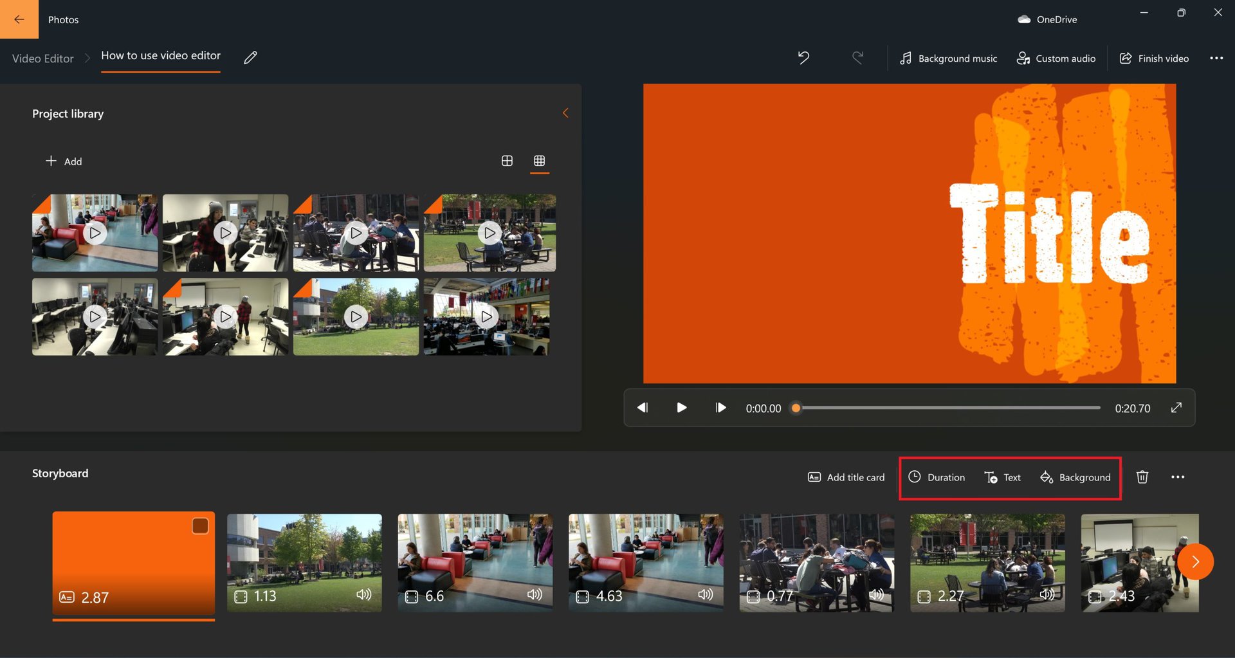Screen dimensions: 1235x658
Task: Rename project with the pencil icon
Action: (250, 58)
